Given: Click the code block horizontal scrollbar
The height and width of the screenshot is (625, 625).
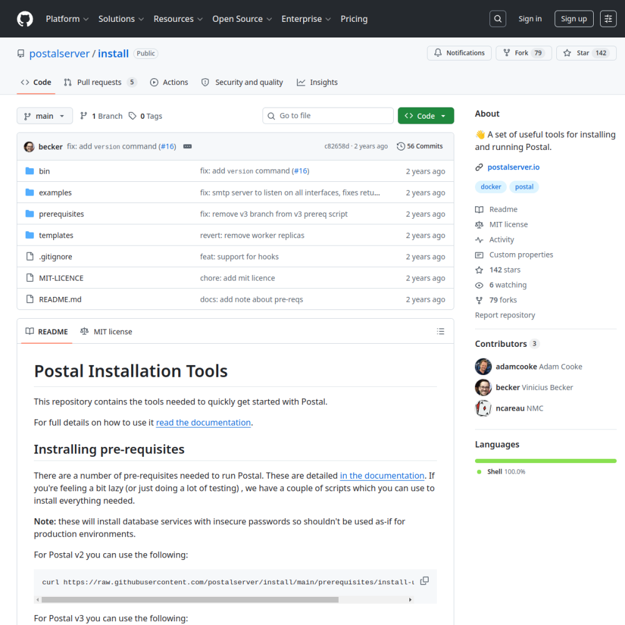Looking at the screenshot, I should click(190, 599).
